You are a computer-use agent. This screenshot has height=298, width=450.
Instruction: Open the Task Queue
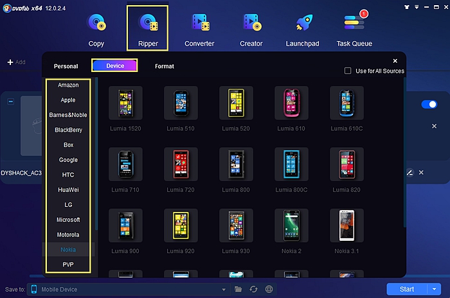[354, 24]
